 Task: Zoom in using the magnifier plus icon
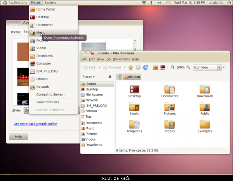click(188, 67)
